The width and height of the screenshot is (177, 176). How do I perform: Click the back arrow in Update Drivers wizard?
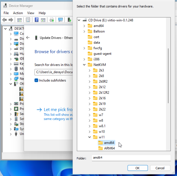pyautogui.click(x=28, y=37)
